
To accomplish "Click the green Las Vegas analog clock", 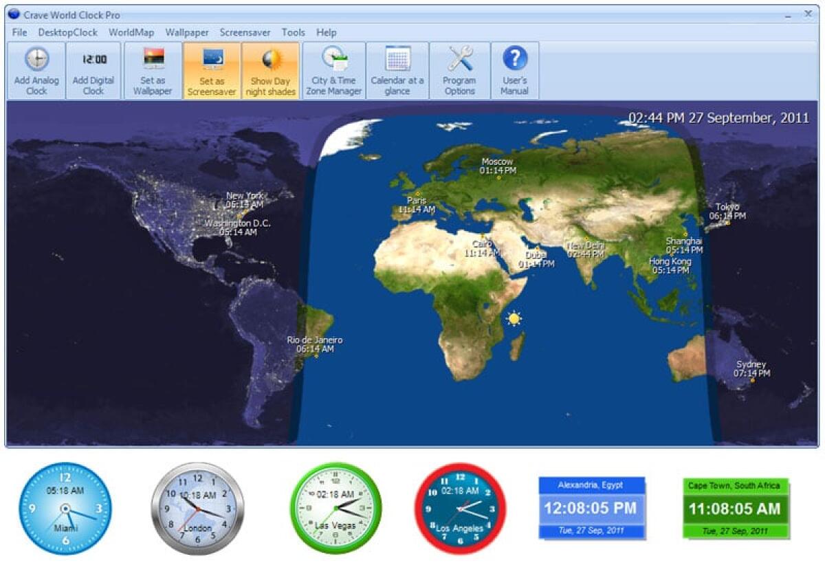I will coord(335,509).
